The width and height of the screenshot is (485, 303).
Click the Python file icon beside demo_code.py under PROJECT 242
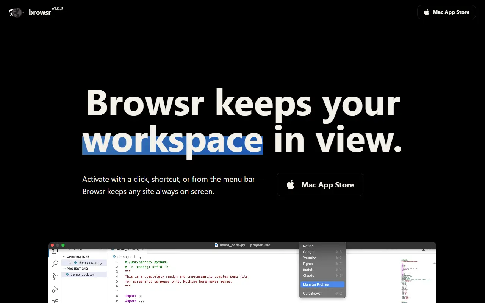67,275
